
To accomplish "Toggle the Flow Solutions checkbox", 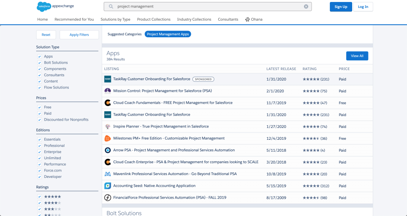I will click(x=39, y=88).
